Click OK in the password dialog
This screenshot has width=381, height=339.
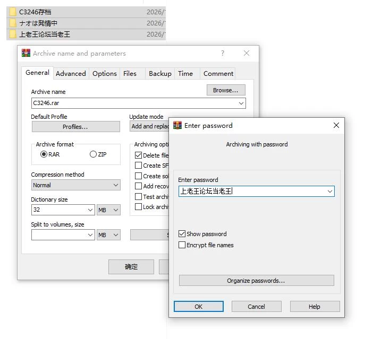[199, 307]
